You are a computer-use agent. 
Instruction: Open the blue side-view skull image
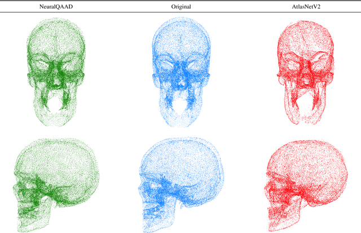(x=181, y=185)
